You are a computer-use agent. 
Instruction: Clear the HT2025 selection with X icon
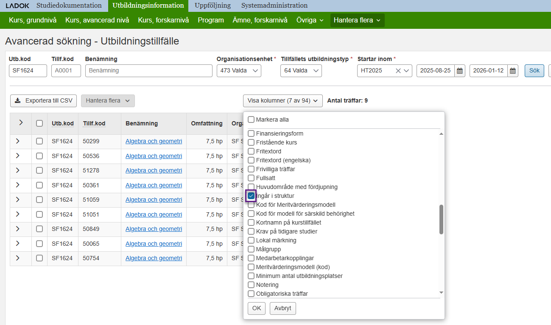point(398,71)
